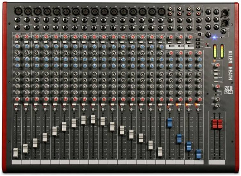241x176 pixels.
Task: Adjust the channel 1 red gain knob
Action: 17,37
